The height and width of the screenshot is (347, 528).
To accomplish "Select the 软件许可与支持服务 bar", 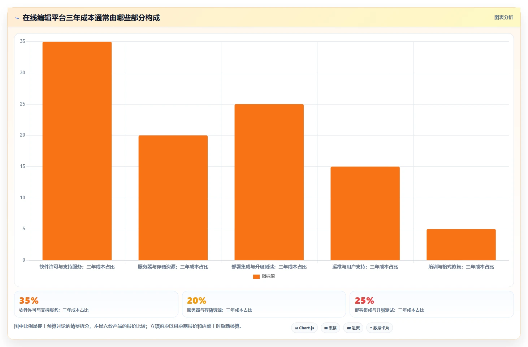I will 77,151.
